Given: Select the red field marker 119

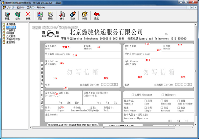Looking at the screenshot, I should tap(62, 63).
